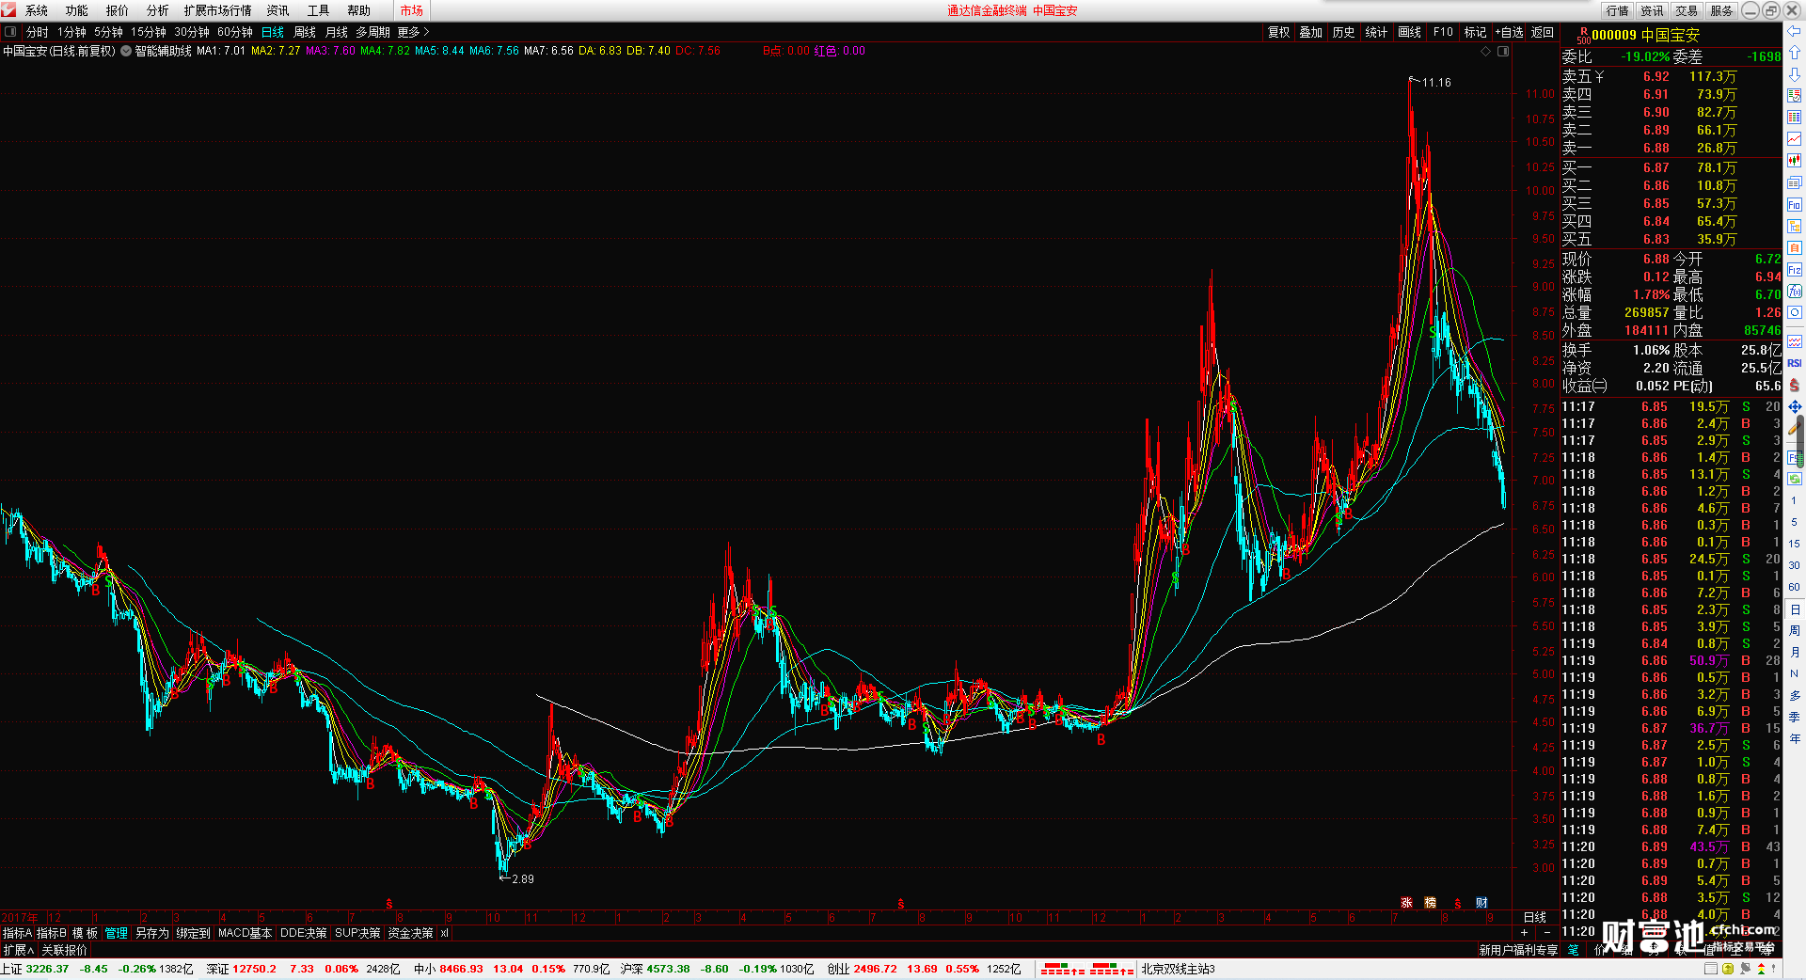Select 日 period in right sidebar

[x=1794, y=609]
